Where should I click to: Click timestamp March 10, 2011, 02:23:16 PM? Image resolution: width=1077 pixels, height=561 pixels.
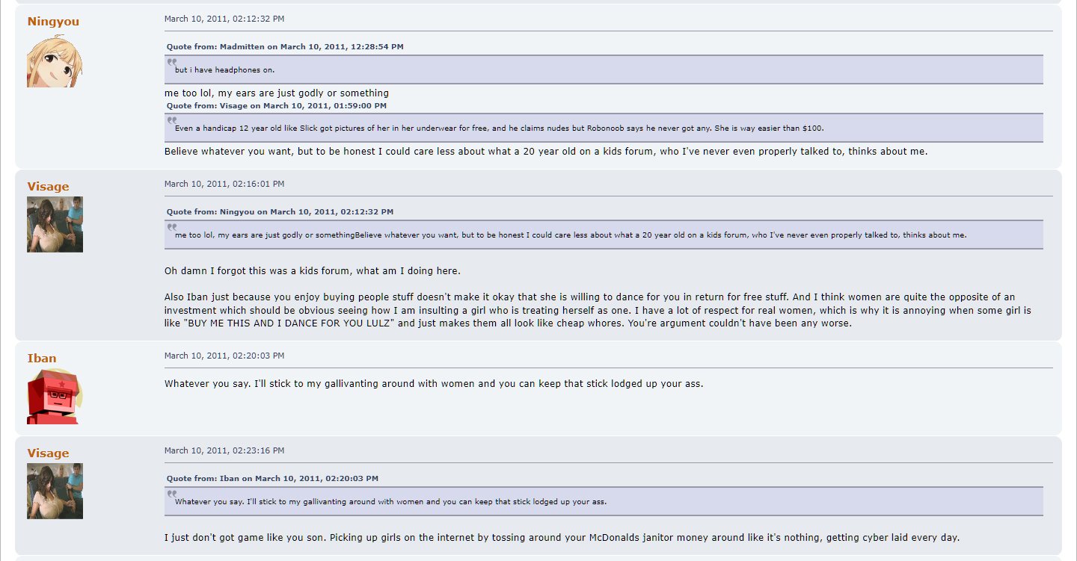tap(224, 450)
